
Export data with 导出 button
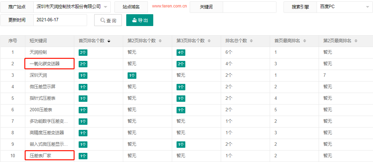pyautogui.click(x=140, y=20)
